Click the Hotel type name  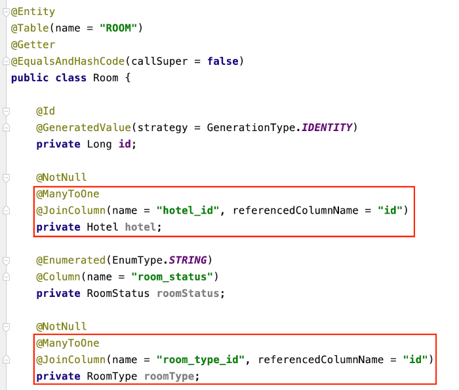click(x=102, y=227)
